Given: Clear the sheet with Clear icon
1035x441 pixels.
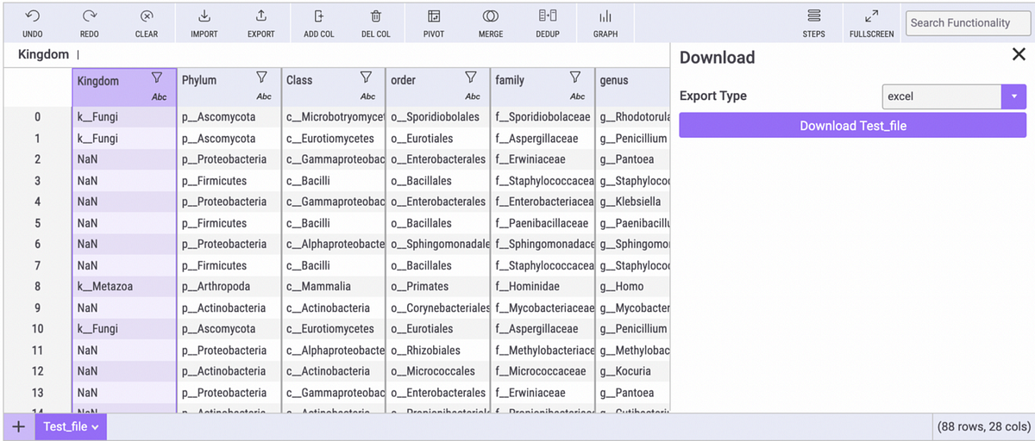Looking at the screenshot, I should tap(147, 16).
